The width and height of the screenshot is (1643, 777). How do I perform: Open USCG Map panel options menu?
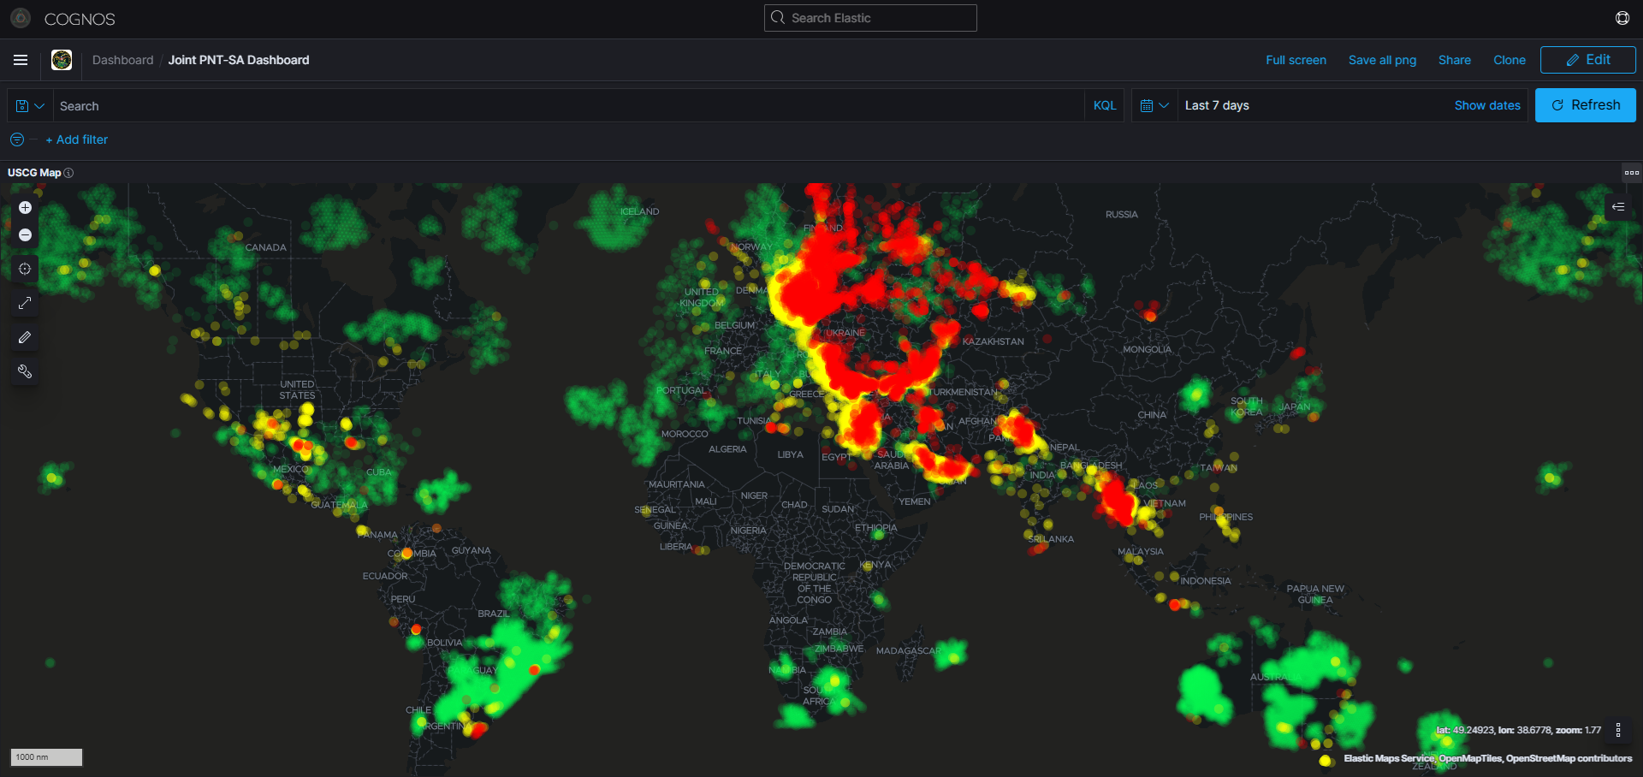click(1631, 173)
